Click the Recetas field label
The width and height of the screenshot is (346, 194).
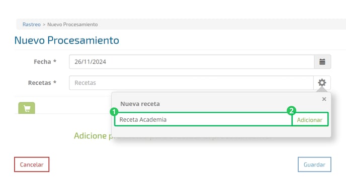(42, 83)
